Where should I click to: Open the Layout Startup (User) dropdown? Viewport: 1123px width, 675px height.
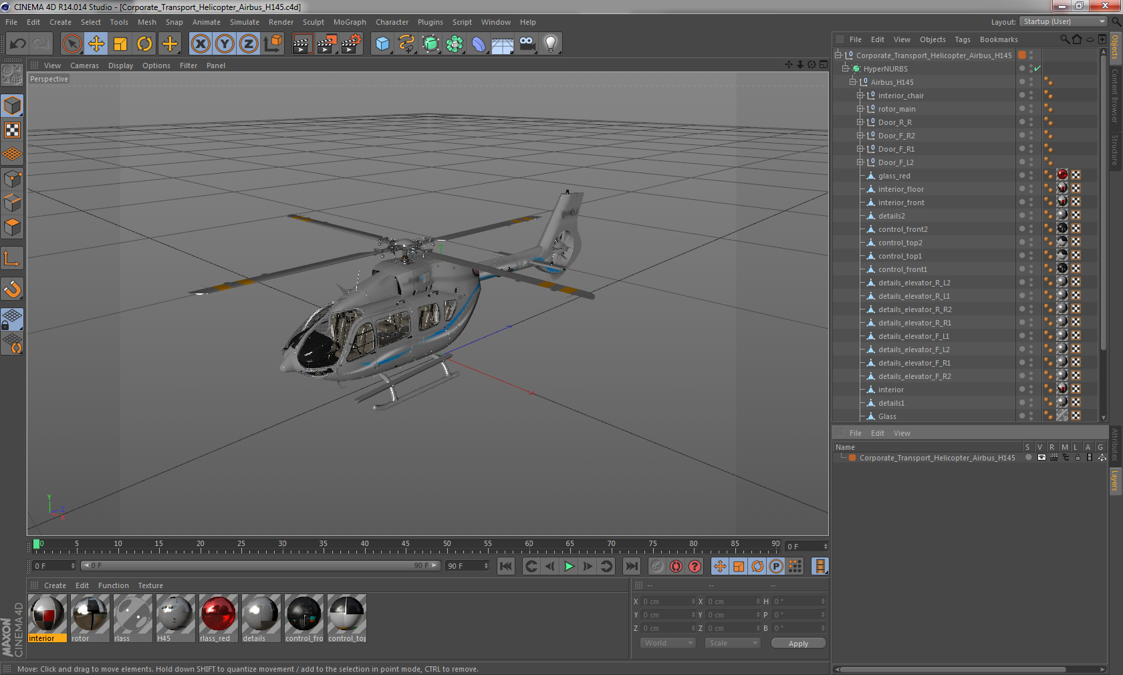coord(1064,22)
